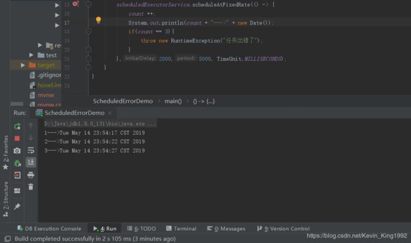
Task: Expand the target folder in project tree
Action: pyautogui.click(x=23, y=65)
